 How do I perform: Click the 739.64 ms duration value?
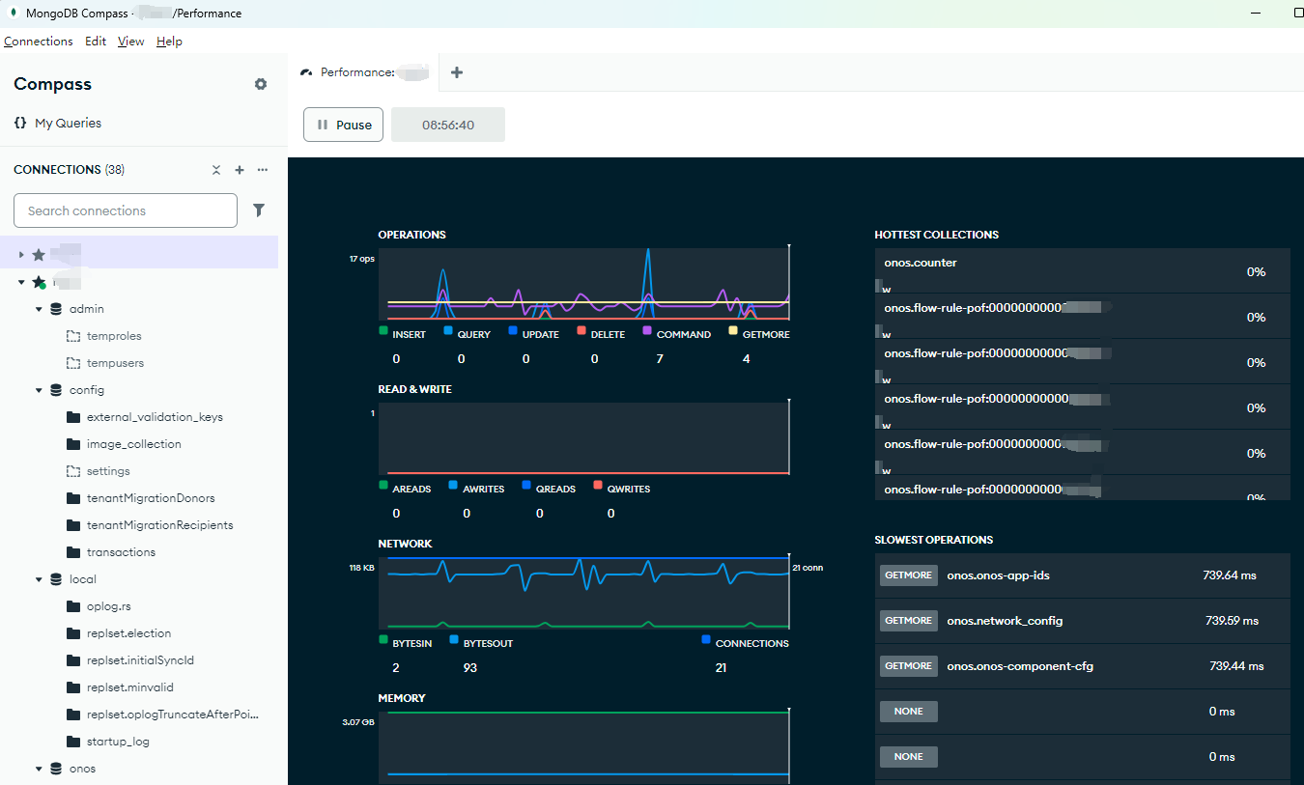coord(1230,575)
